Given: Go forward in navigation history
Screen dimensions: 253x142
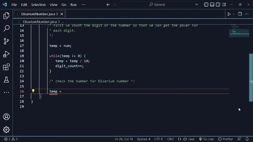Looking at the screenshot, I should 115,5.
